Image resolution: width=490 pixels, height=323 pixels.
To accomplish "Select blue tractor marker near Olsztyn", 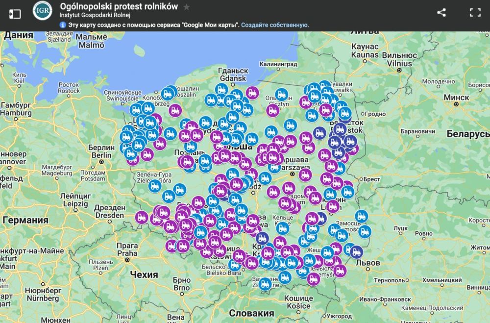I will click(x=282, y=94).
